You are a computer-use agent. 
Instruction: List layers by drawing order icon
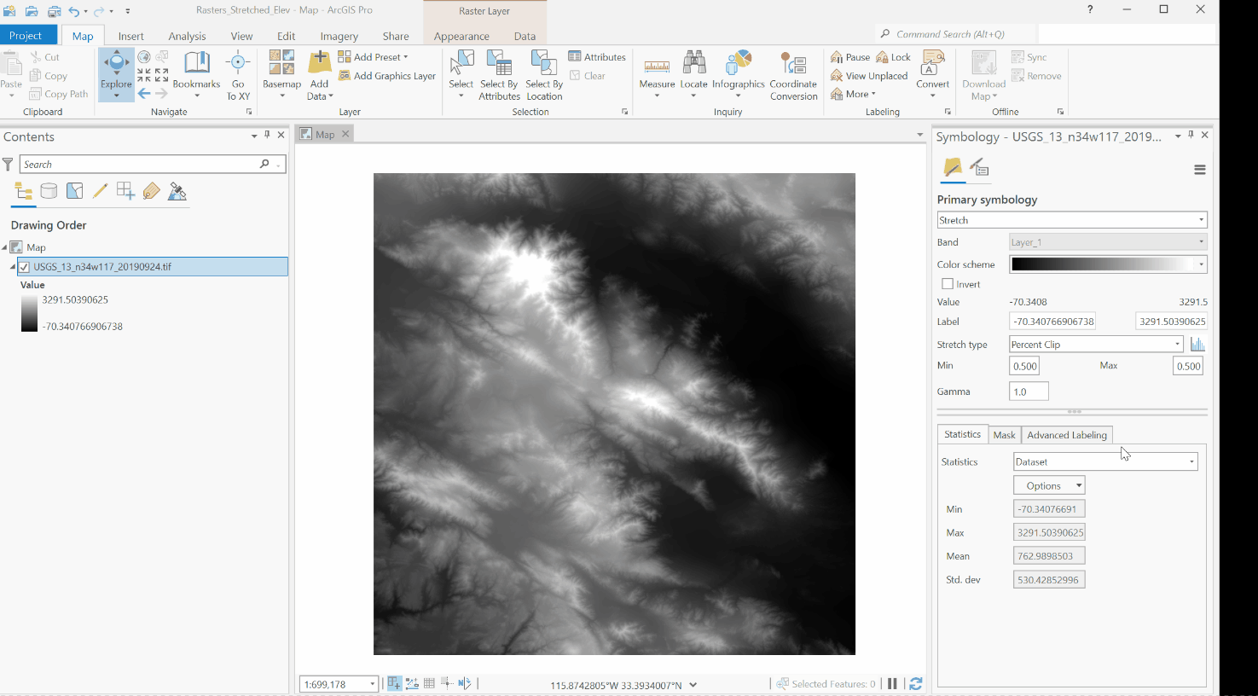tap(23, 191)
